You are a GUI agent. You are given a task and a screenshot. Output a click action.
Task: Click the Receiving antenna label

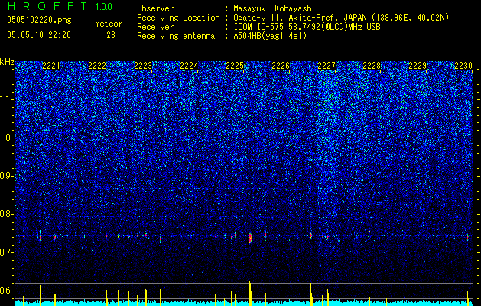click(x=176, y=36)
